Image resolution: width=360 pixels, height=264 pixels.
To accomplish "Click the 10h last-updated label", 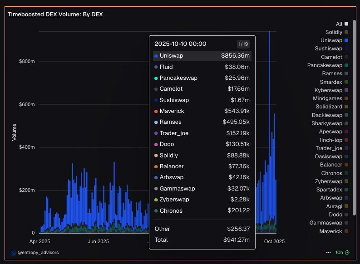I will [339, 252].
